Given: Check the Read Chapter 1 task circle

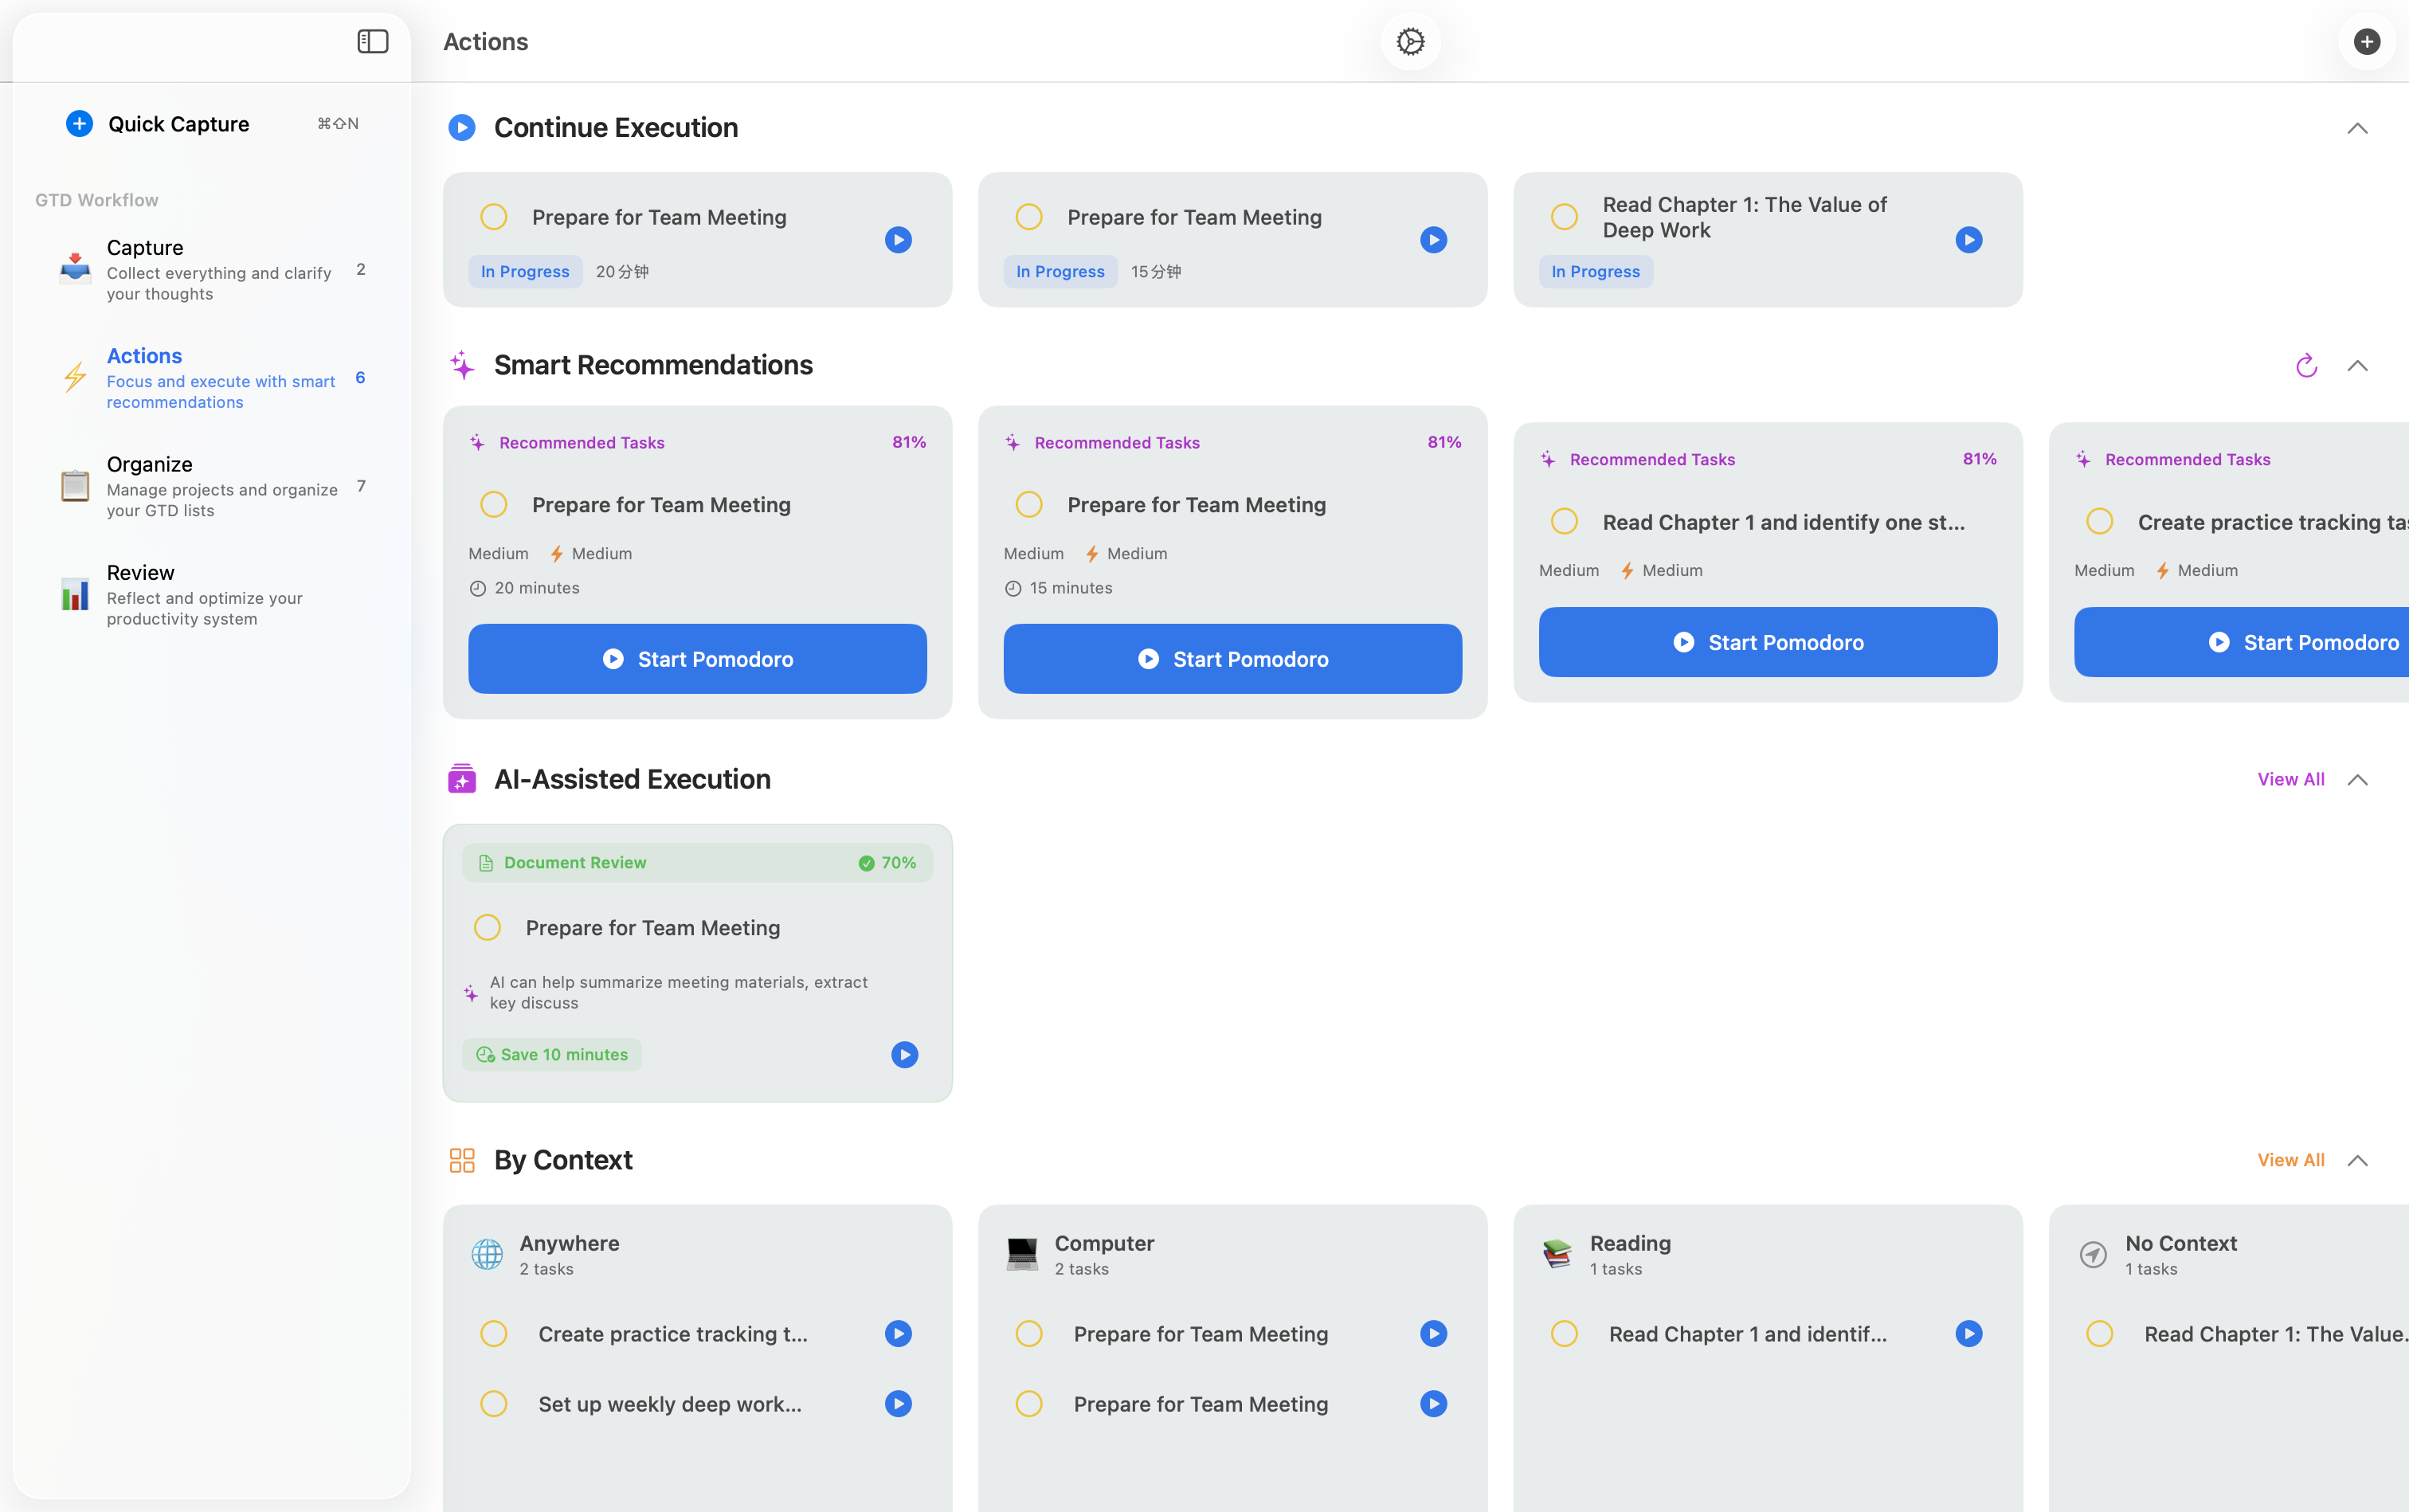Looking at the screenshot, I should [x=1564, y=216].
